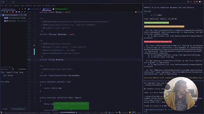Open the Run menu
204x114 pixels.
[34, 6]
